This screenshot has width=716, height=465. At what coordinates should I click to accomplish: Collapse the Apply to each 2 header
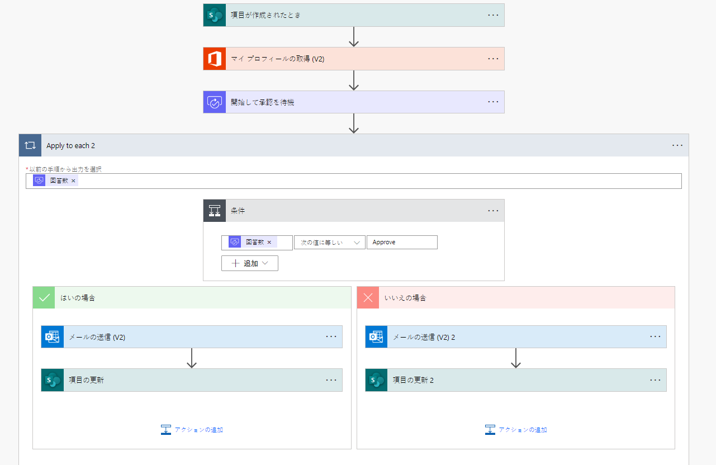click(354, 145)
